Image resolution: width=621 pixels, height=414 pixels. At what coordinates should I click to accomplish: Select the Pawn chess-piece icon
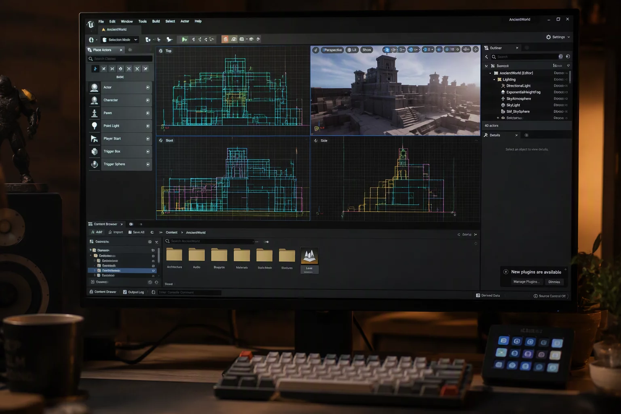(94, 113)
